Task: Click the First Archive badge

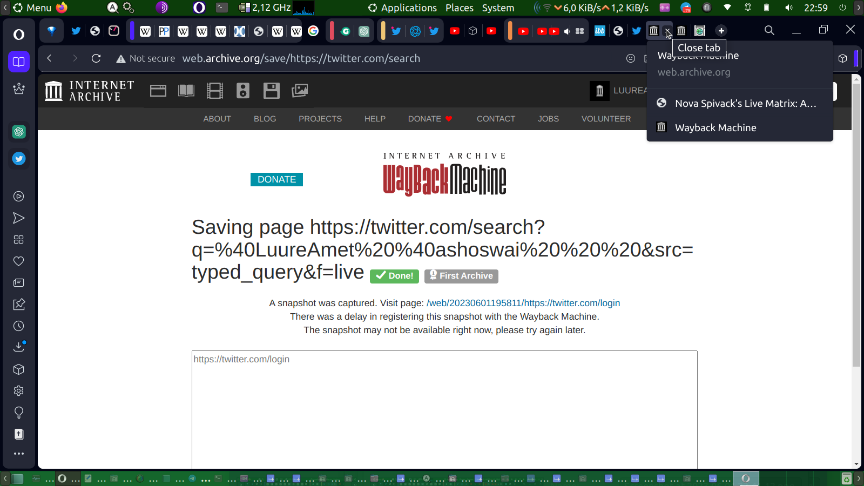Action: pyautogui.click(x=461, y=276)
